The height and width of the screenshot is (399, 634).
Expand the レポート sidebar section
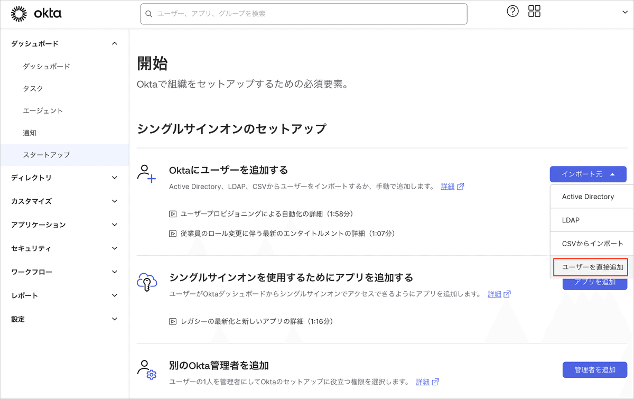[64, 295]
